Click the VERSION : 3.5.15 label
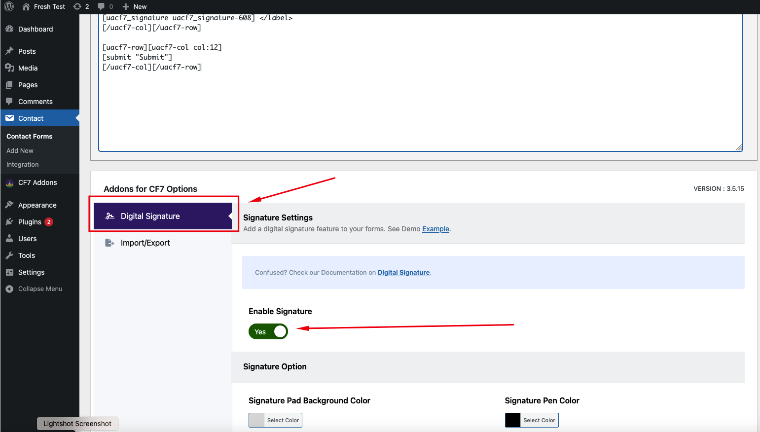This screenshot has width=760, height=432. pos(719,188)
